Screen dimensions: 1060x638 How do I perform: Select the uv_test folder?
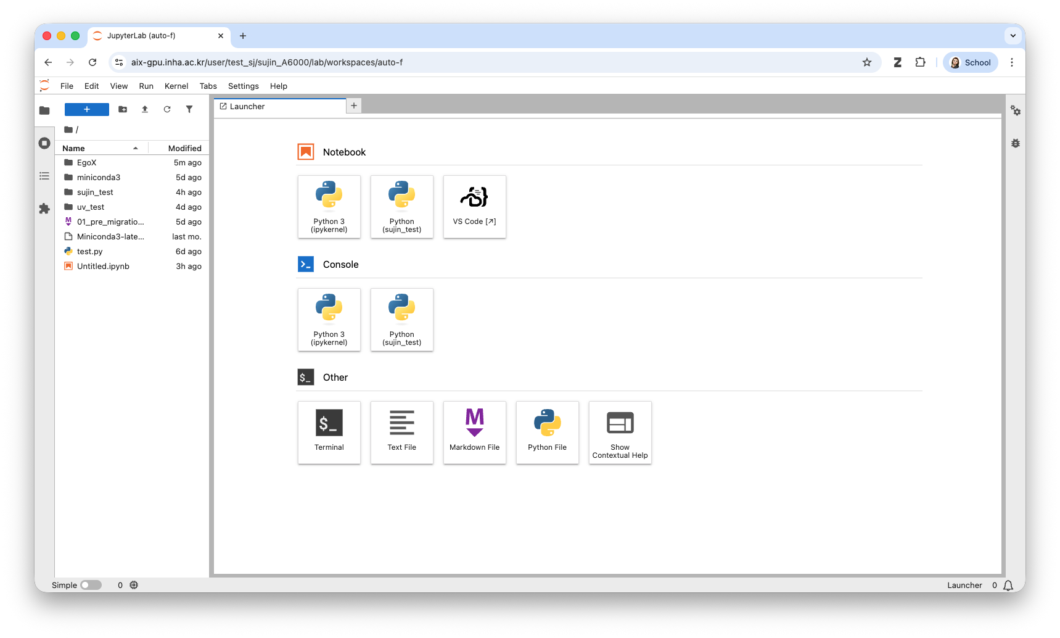pyautogui.click(x=132, y=207)
